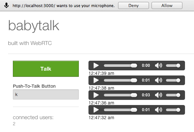
Task: Click the 12:47:39 am timestamp
Action: click(101, 73)
